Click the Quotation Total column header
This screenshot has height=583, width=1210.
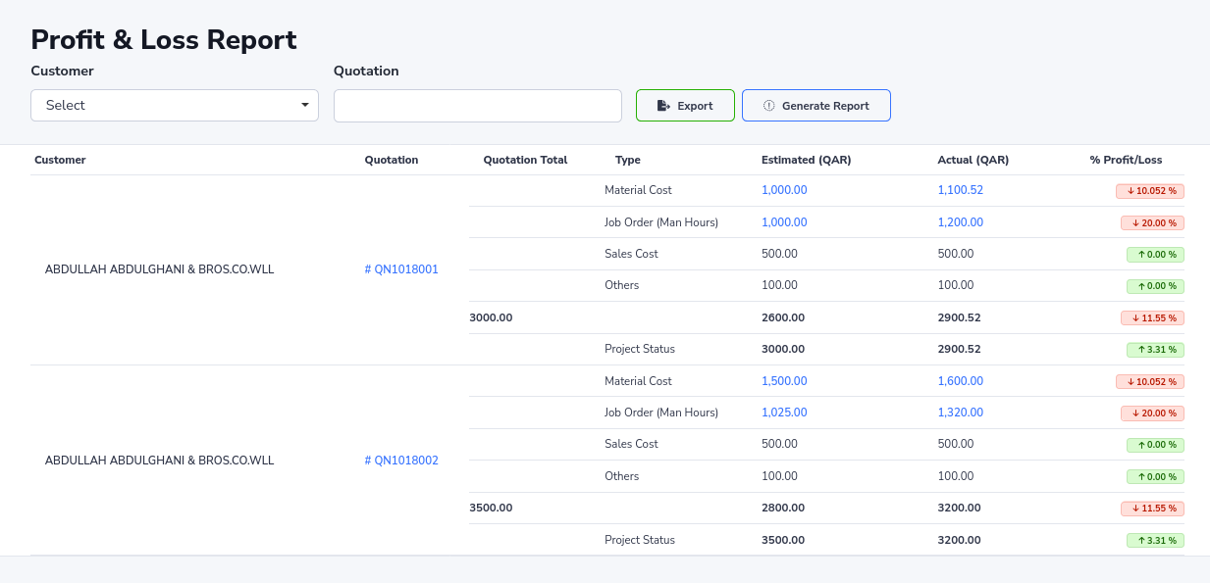coord(526,160)
